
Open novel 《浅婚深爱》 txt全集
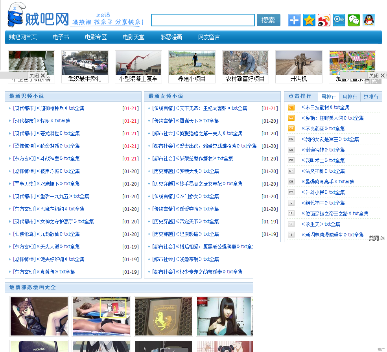pos(197,260)
